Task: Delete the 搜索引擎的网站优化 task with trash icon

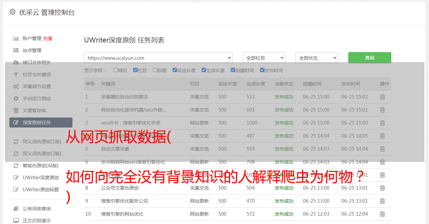Action: (x=383, y=214)
